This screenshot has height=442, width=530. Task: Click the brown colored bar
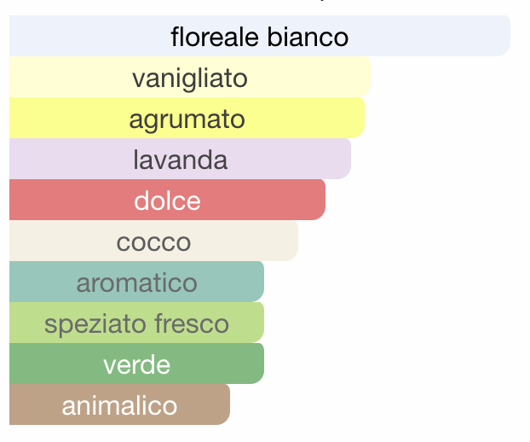(119, 404)
